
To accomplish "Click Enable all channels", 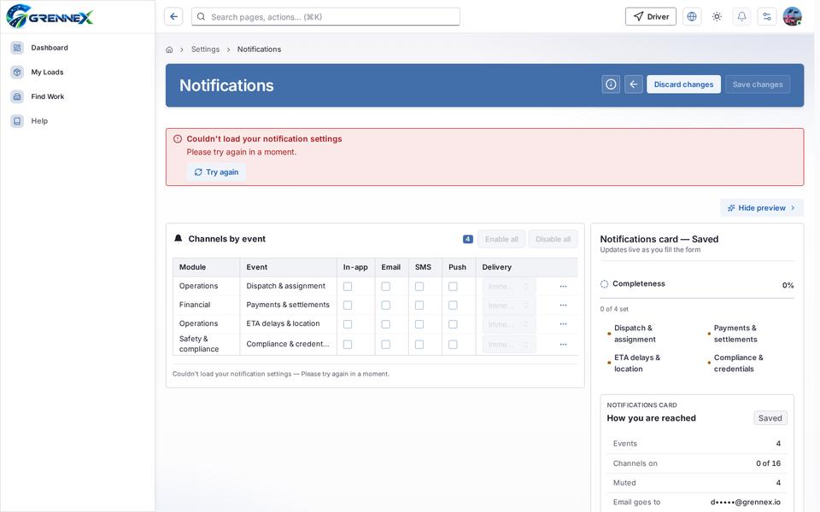I will coord(501,239).
